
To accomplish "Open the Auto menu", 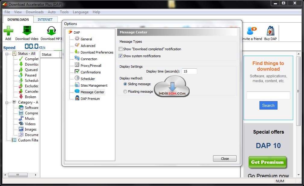I will click(52, 12).
